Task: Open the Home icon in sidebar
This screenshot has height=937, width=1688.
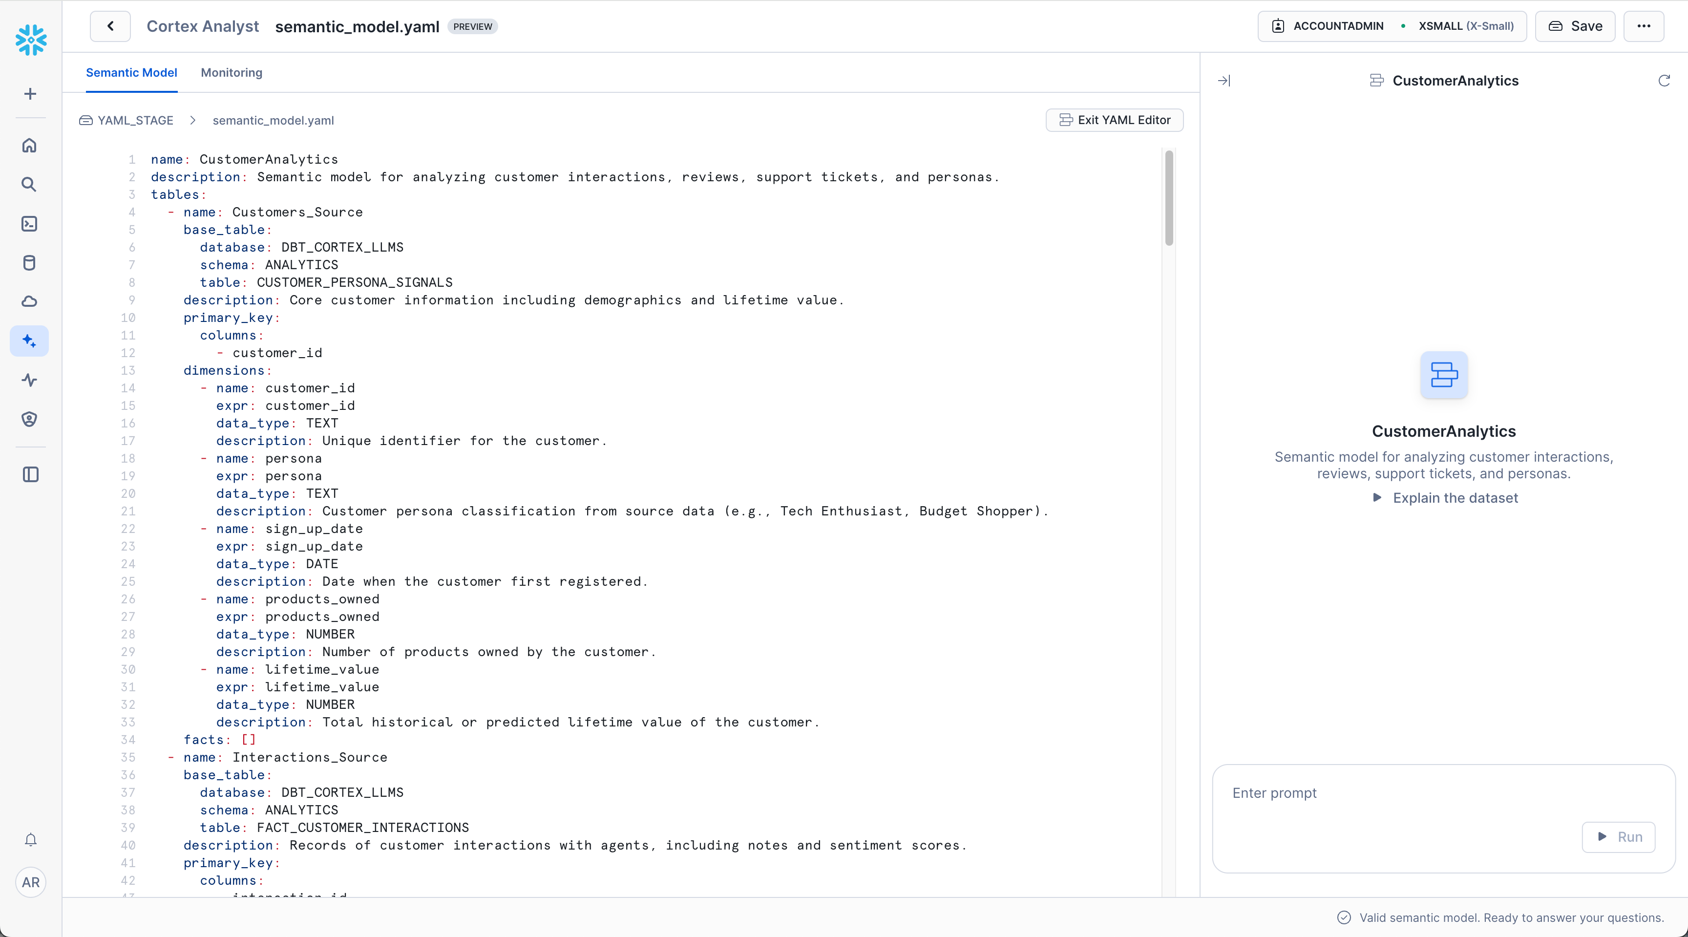Action: click(29, 146)
